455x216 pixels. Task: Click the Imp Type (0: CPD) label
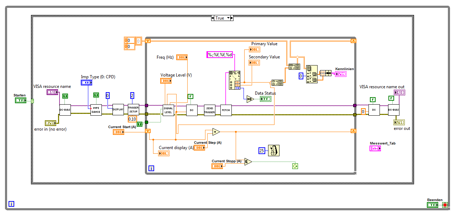98,77
